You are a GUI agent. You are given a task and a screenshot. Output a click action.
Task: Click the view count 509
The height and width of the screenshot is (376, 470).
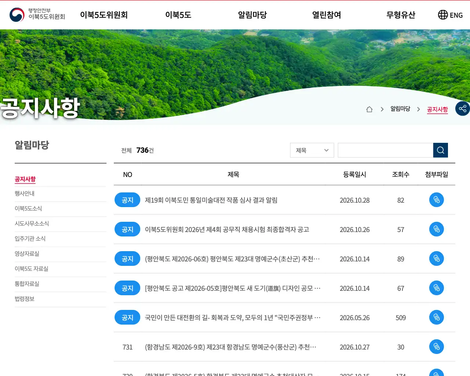tap(401, 318)
